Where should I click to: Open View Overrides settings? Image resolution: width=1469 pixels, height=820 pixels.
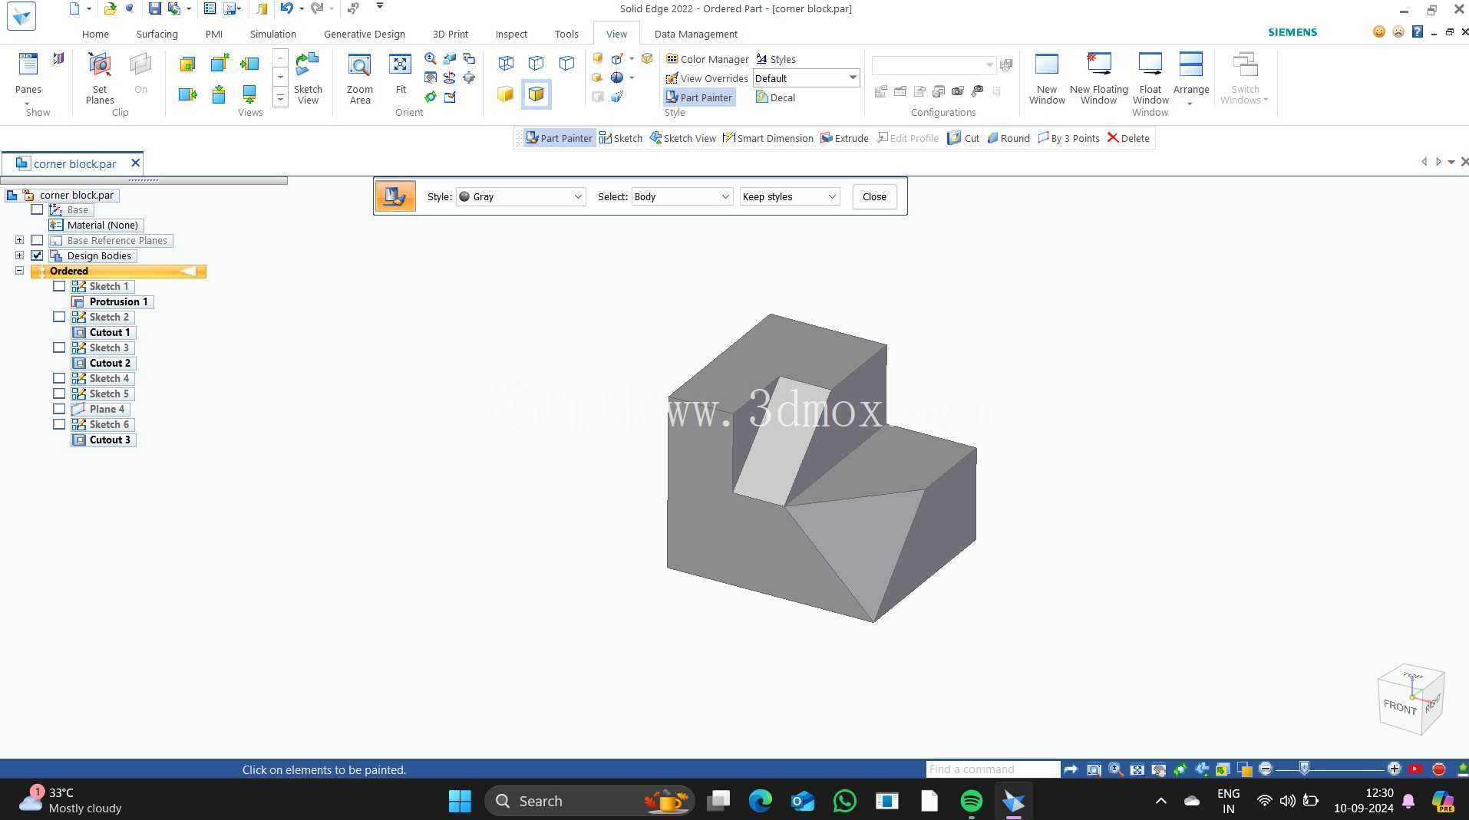707,78
